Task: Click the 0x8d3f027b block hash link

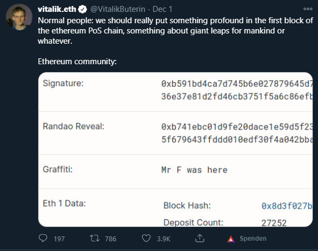Action: [x=287, y=206]
